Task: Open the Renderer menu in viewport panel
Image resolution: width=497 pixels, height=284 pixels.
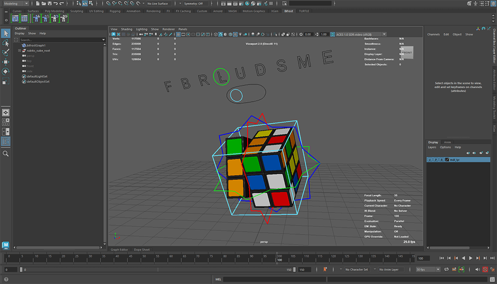Action: (x=169, y=29)
